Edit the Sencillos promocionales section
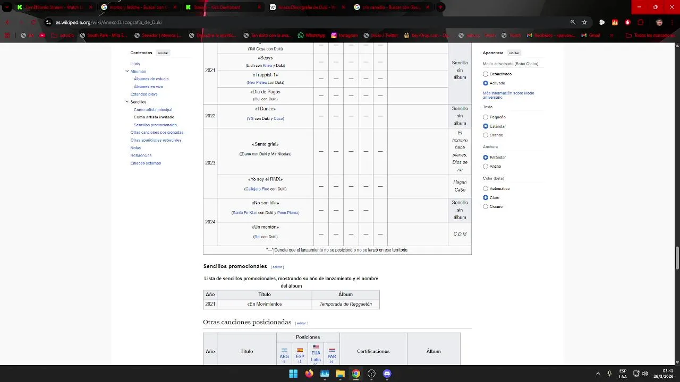This screenshot has width=680, height=382. point(277,267)
